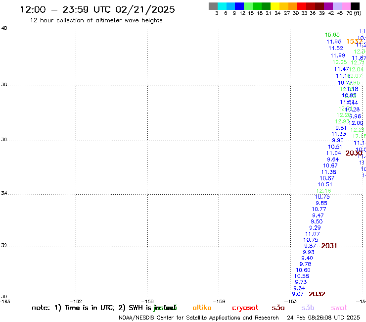The image size is (366, 322).
Task: Click the orange 1532 time marker
Action: 354,42
